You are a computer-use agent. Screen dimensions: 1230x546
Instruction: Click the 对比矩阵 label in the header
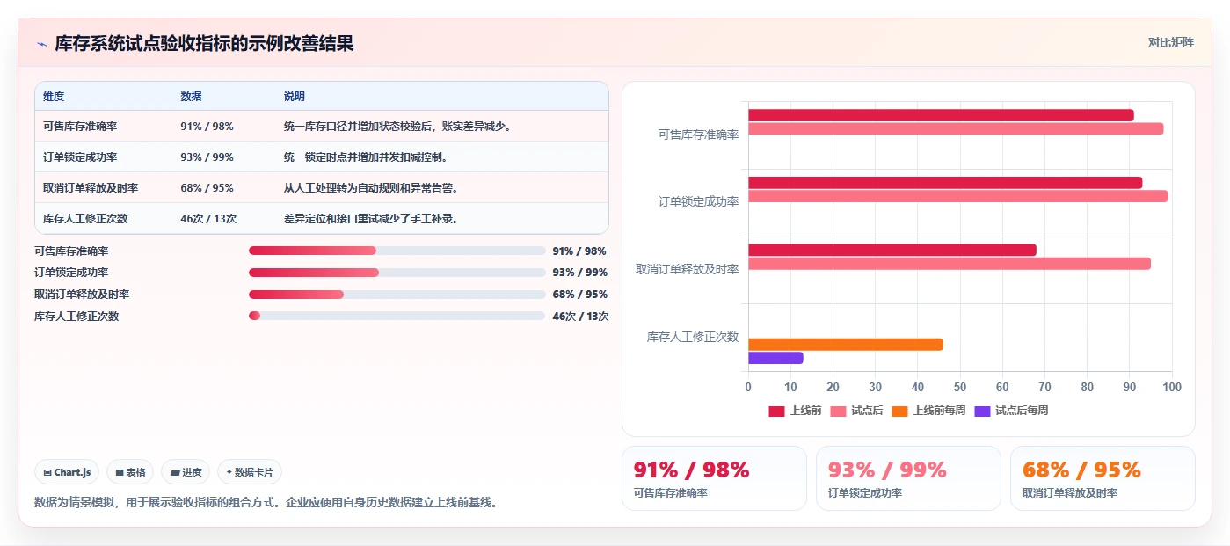coord(1170,42)
